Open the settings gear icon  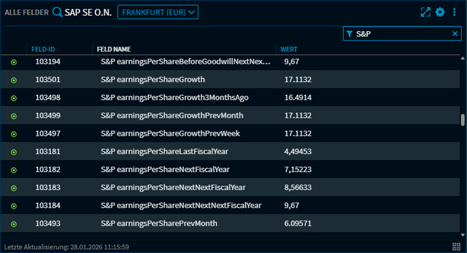440,12
